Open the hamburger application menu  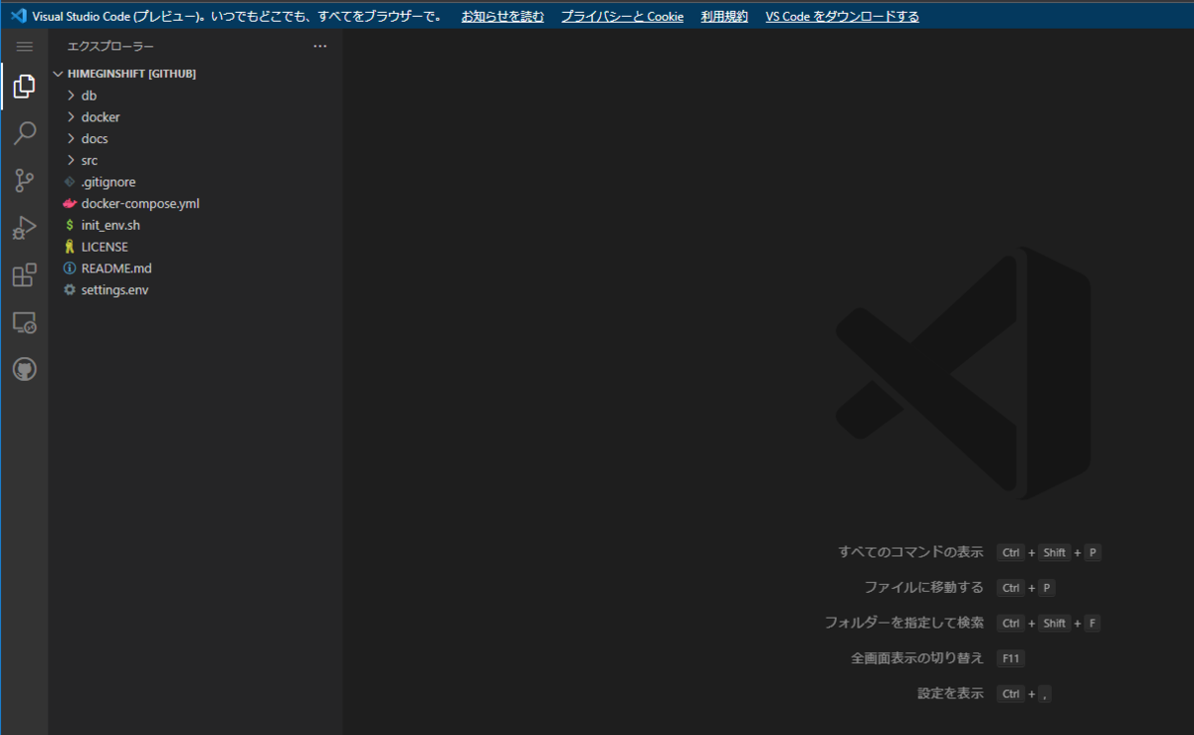[x=25, y=46]
